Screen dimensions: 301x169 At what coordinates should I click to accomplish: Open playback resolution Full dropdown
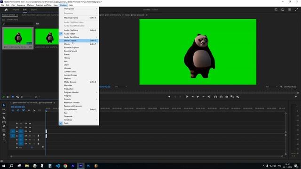[271, 86]
